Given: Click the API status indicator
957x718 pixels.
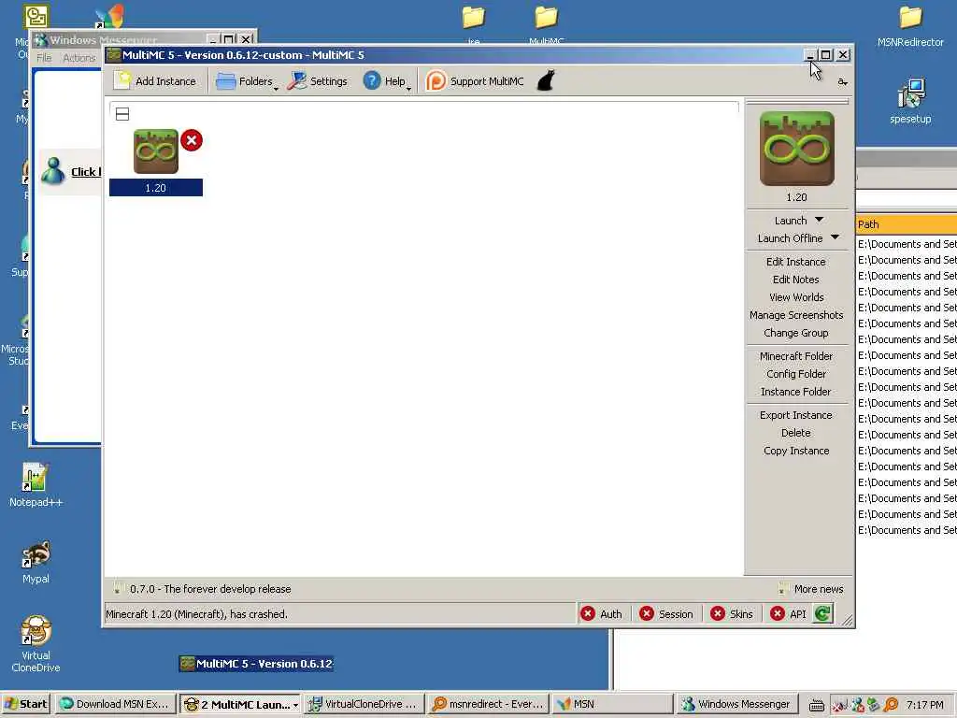Looking at the screenshot, I should [788, 614].
